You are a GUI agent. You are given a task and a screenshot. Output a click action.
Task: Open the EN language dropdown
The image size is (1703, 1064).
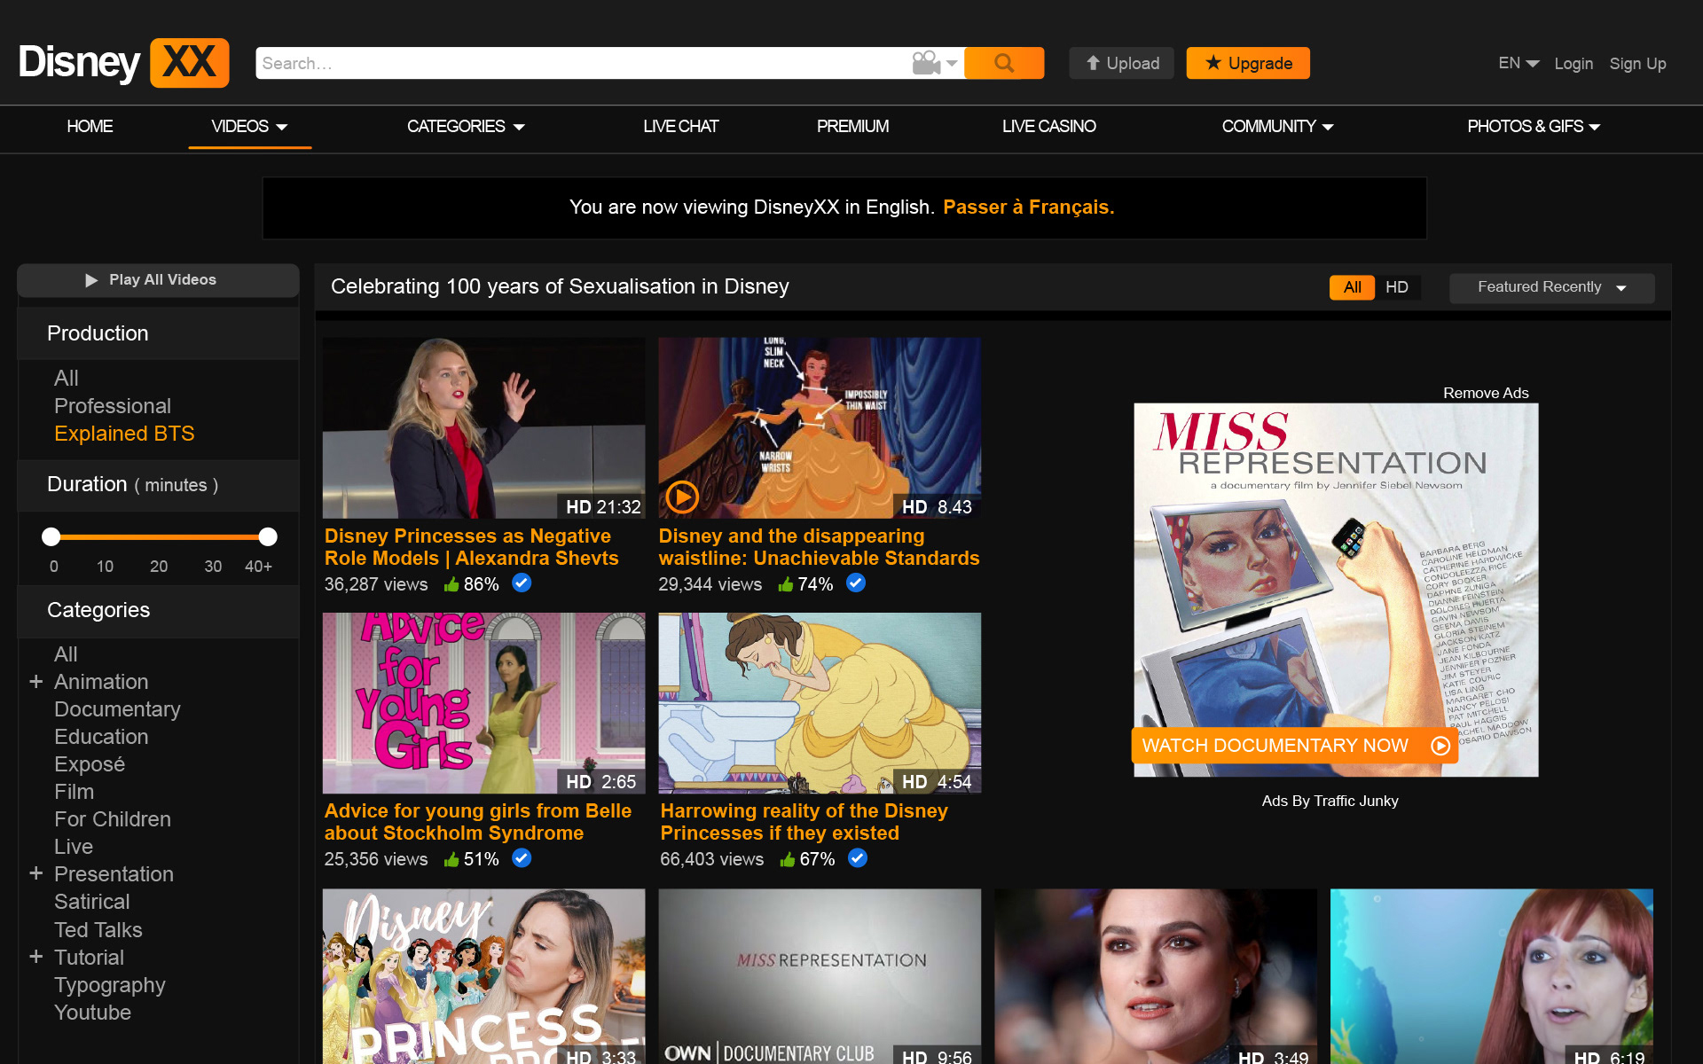click(1519, 63)
